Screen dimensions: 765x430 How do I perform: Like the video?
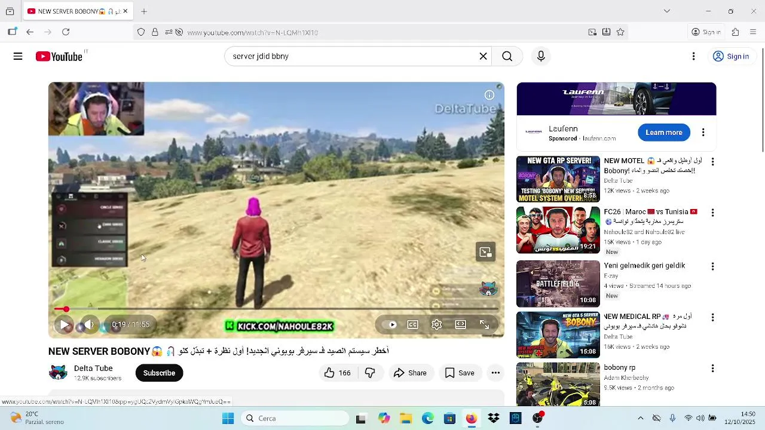pos(338,373)
